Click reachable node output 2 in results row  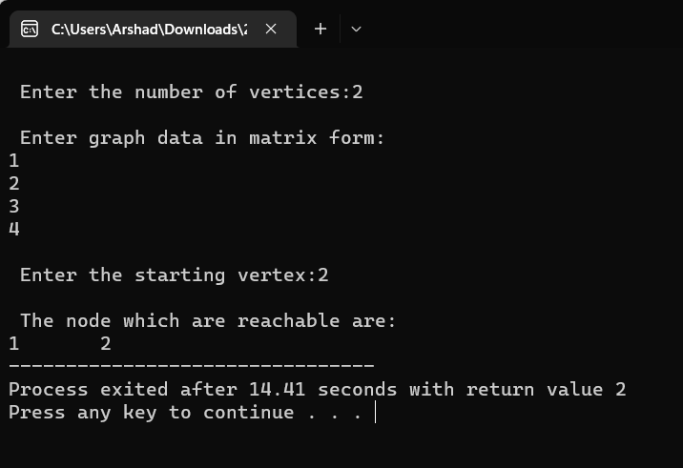[x=106, y=344]
